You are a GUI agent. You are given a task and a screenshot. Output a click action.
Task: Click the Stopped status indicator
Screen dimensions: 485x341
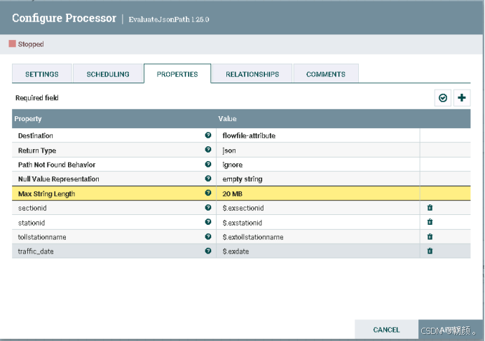[27, 44]
